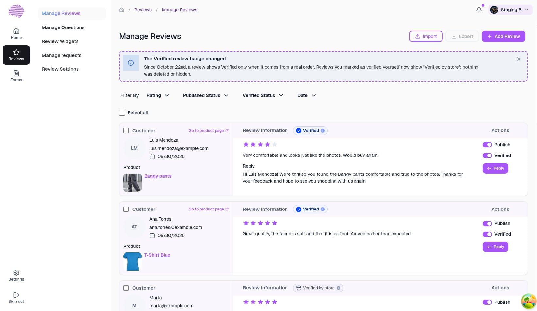Open product page link for Luis Mendoza's review
This screenshot has width=537, height=311.
[x=209, y=131]
